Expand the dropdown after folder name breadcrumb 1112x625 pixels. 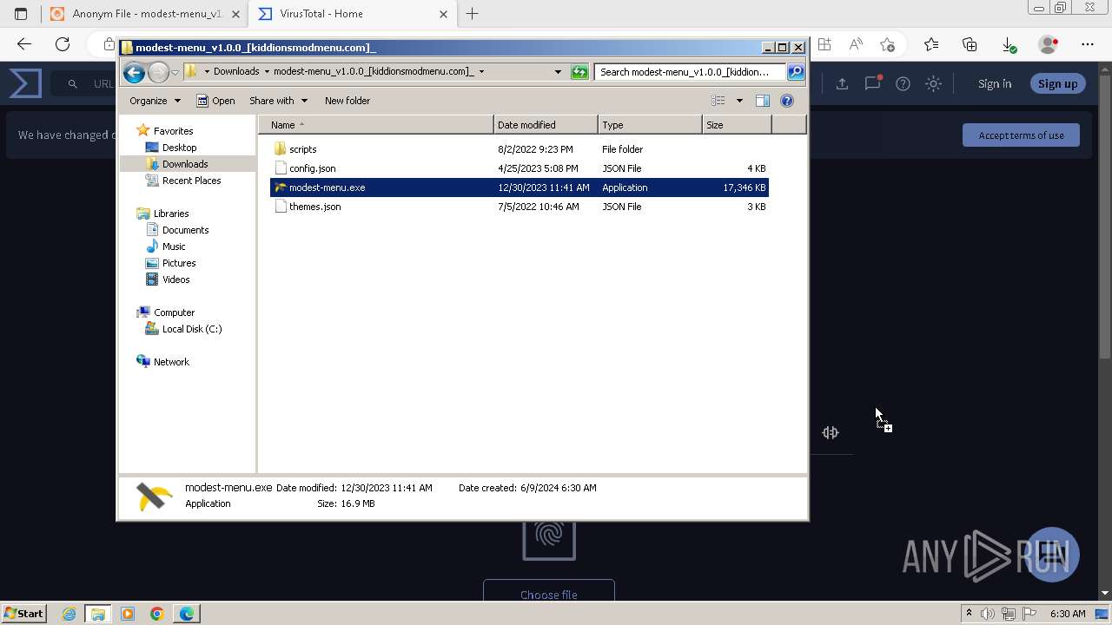[x=481, y=72]
